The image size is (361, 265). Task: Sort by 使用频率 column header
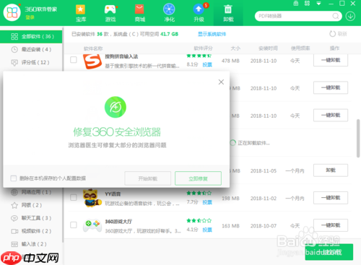point(300,48)
